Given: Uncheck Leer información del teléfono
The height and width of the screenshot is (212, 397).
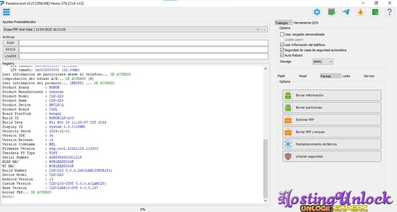Looking at the screenshot, I should coord(282,45).
